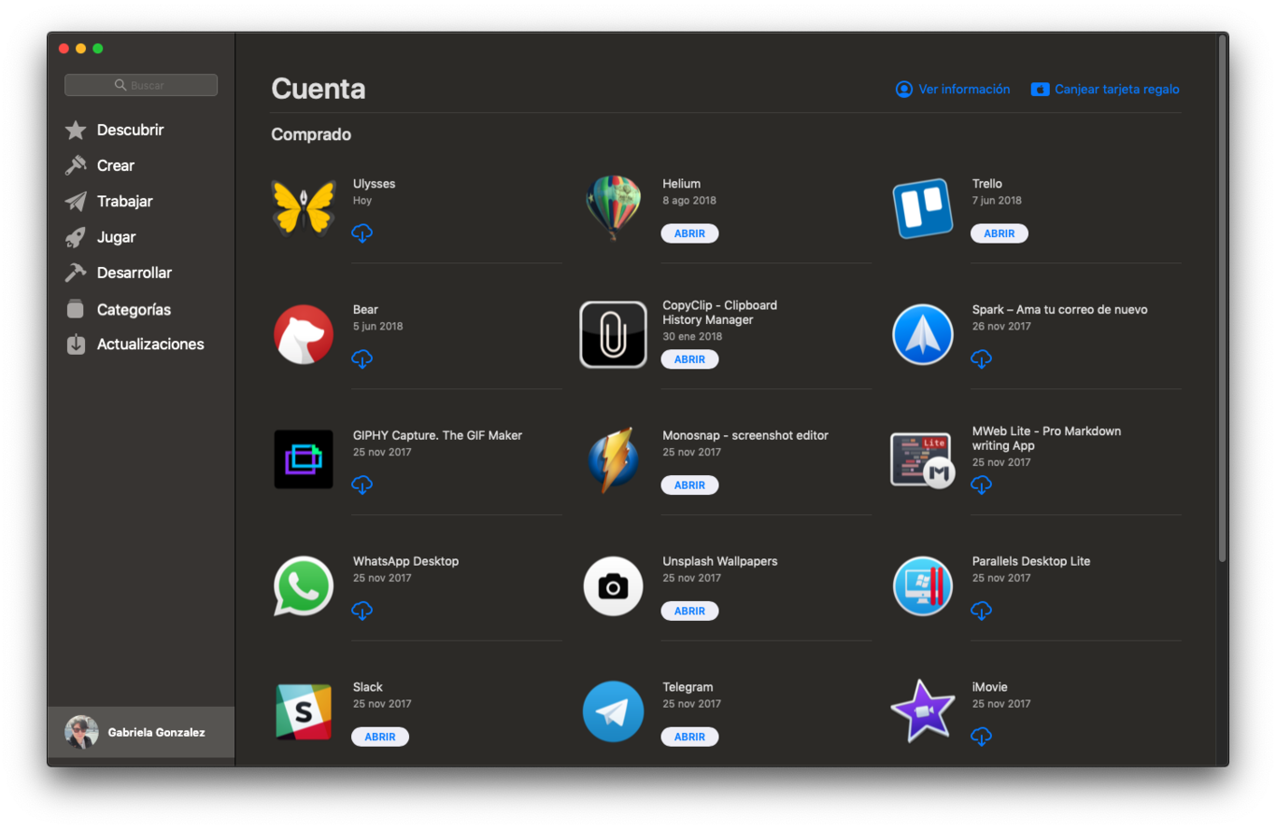Click the Trello app icon

(x=922, y=207)
